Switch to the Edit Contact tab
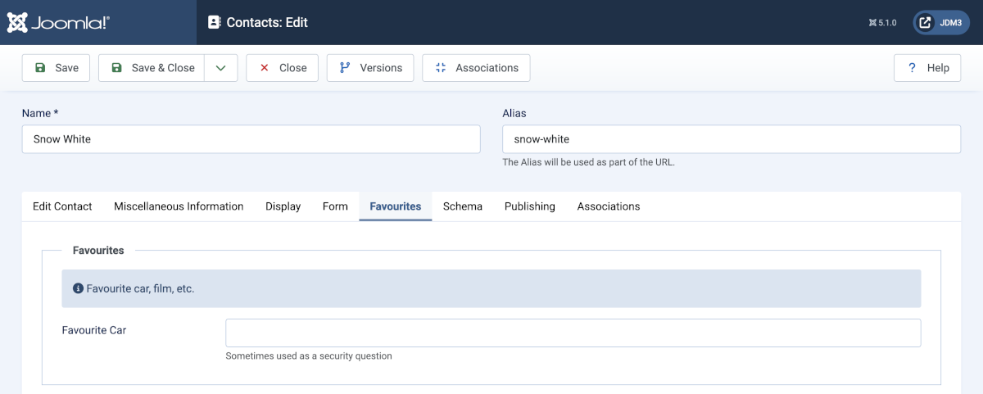 [x=62, y=206]
